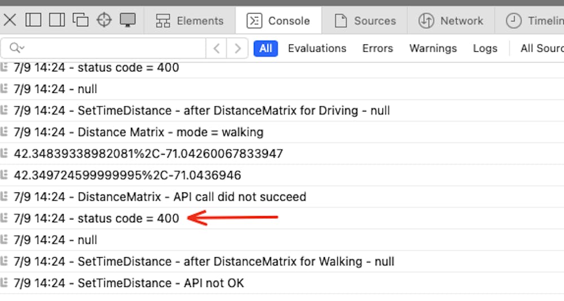The height and width of the screenshot is (301, 564).
Task: Switch to the Elements tab
Action: point(190,21)
